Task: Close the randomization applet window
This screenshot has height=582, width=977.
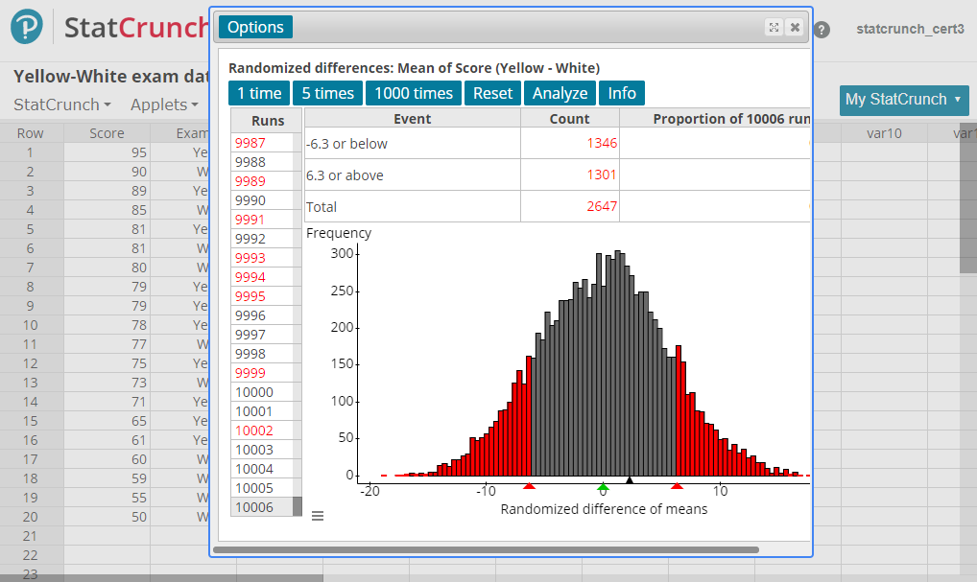Action: (795, 28)
